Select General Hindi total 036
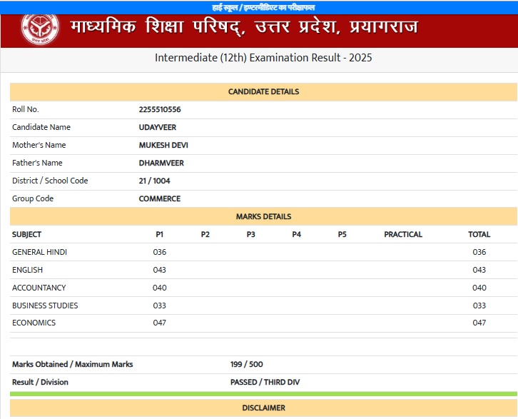Viewport: 518px width, 419px height. (479, 252)
